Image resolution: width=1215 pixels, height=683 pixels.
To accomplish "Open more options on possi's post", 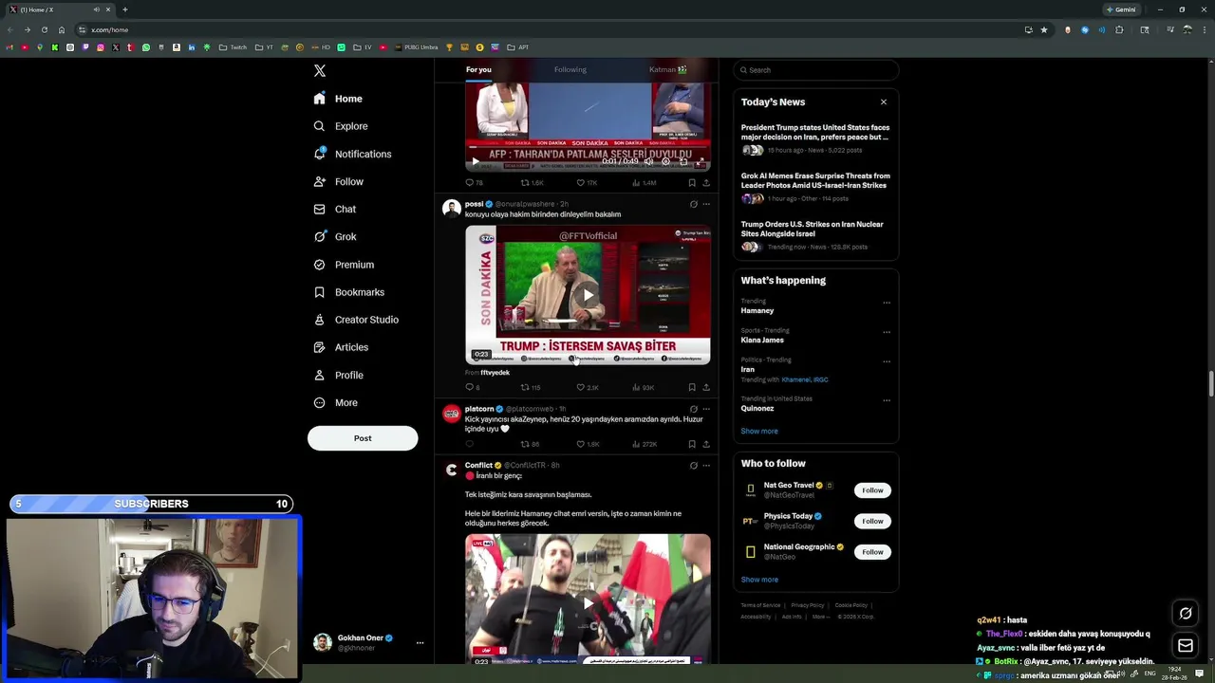I will (706, 204).
